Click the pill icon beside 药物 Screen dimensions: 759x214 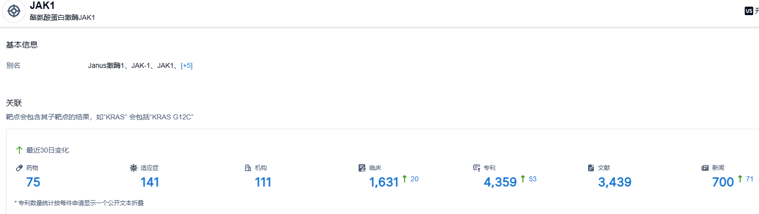coord(19,168)
